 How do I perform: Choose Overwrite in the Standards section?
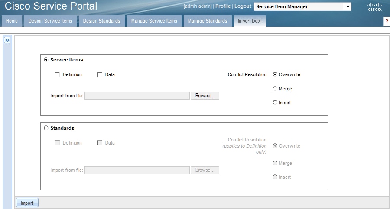tap(275, 146)
